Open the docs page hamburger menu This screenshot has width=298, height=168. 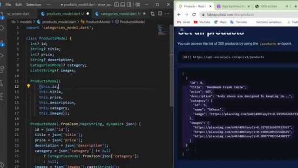click(182, 29)
